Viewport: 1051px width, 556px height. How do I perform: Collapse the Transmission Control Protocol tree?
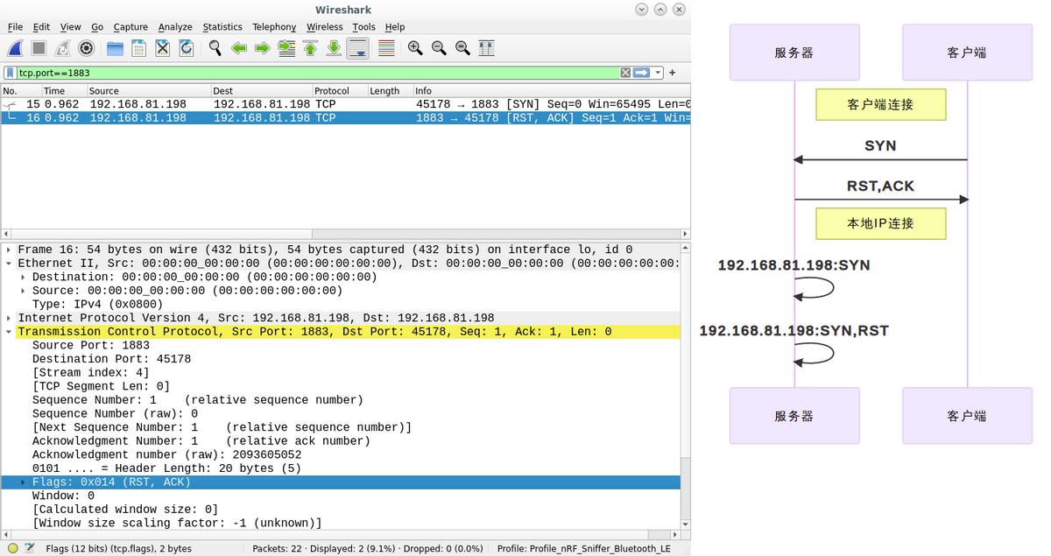point(9,332)
